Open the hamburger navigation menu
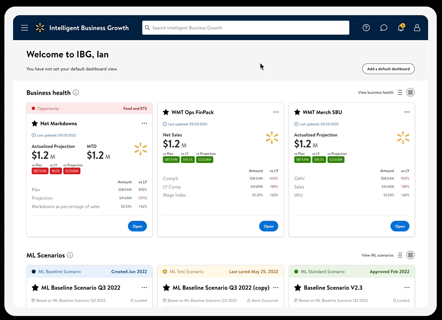This screenshot has height=320, width=442. 25,28
